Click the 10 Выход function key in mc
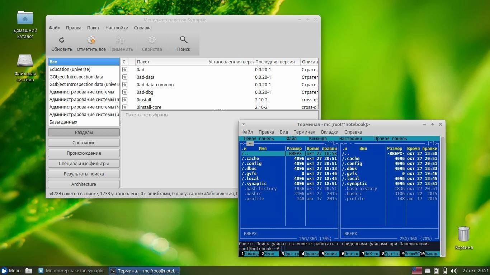Viewport: 490px width, 275px height. click(430, 254)
